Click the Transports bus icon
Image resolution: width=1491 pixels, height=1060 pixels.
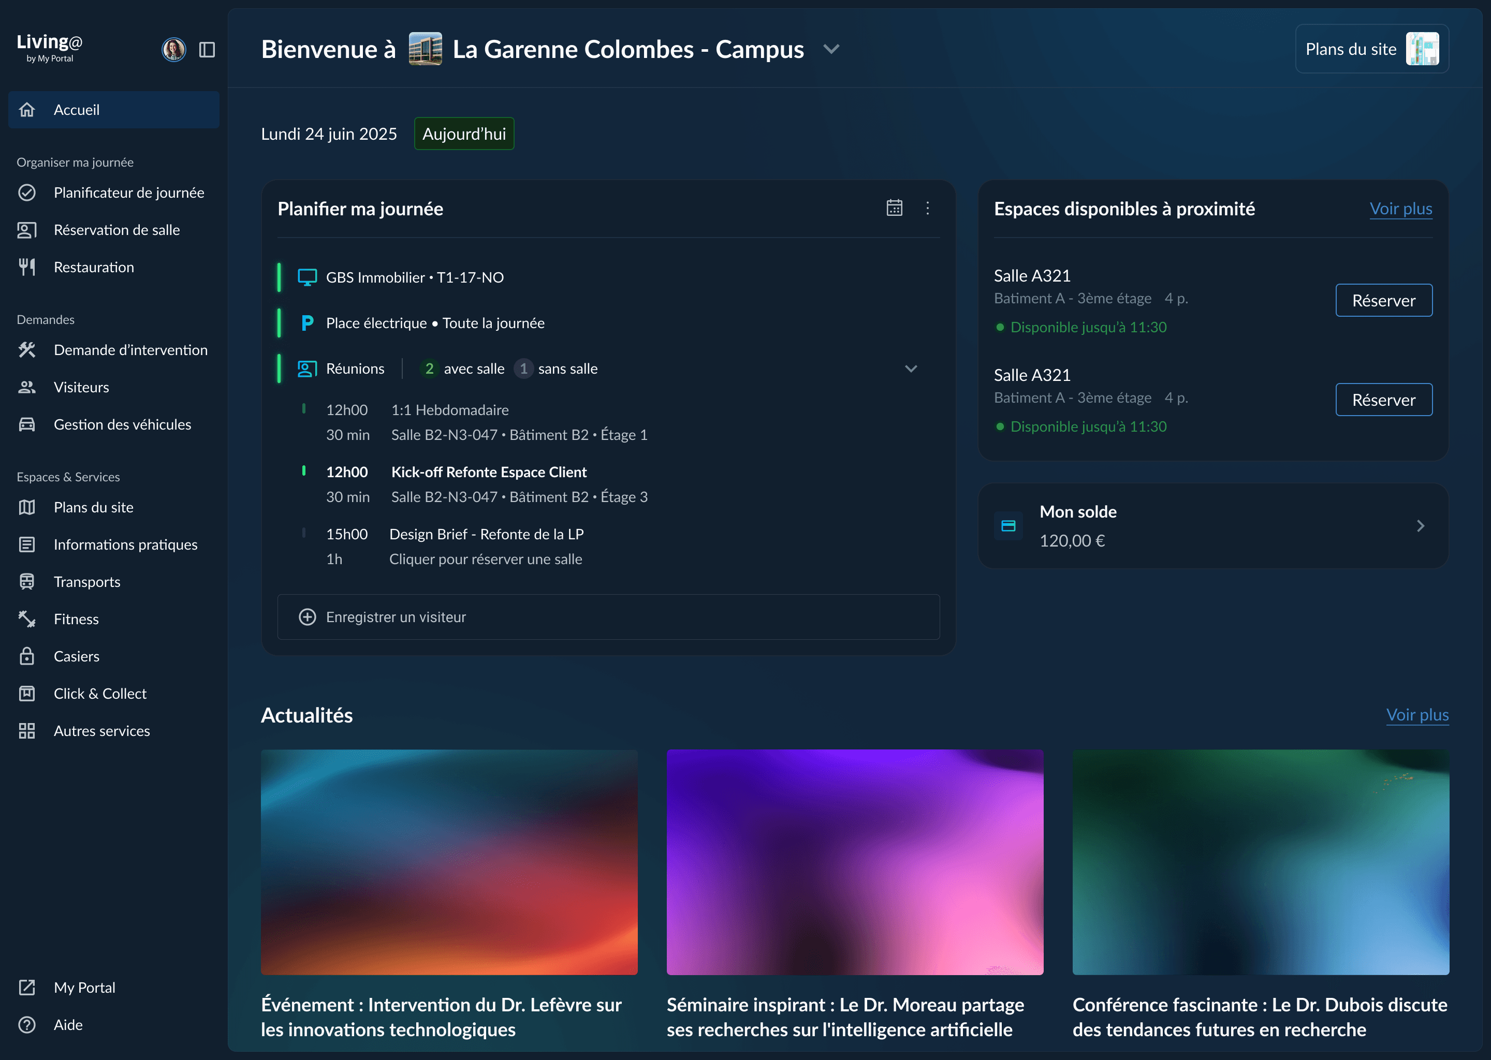tap(27, 582)
